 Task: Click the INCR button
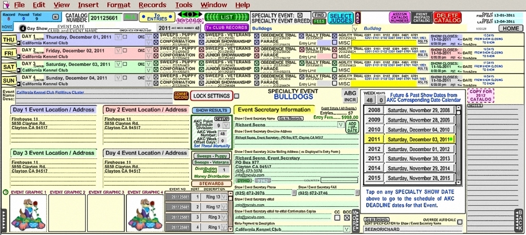[x=349, y=100]
